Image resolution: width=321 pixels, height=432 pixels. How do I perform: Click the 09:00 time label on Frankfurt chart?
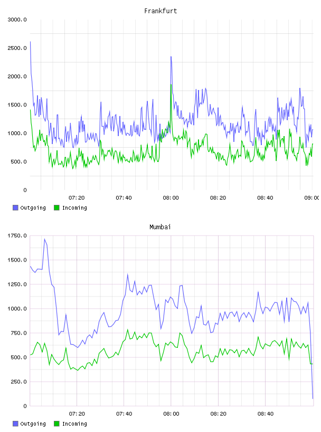coord(312,198)
